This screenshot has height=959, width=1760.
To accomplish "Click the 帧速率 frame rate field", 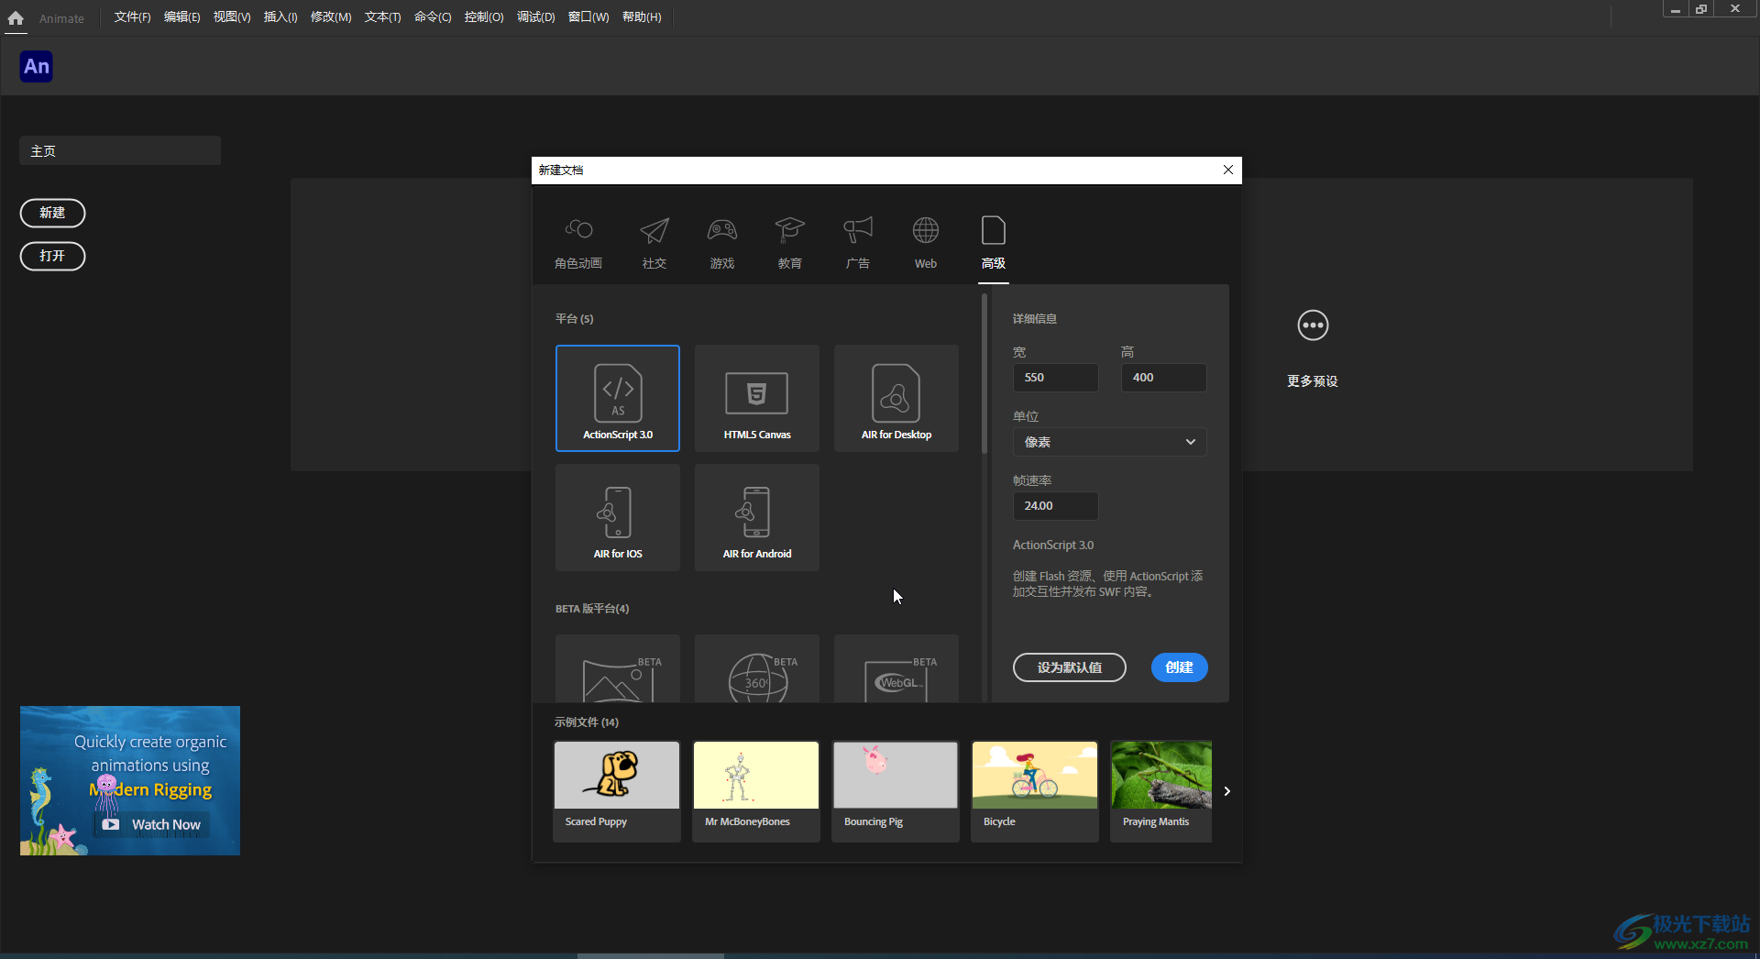I will (1055, 506).
